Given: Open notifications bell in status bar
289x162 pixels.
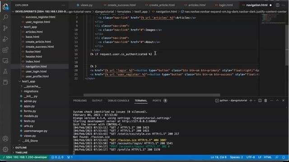Looking at the screenshot, I should pyautogui.click(x=284, y=157).
